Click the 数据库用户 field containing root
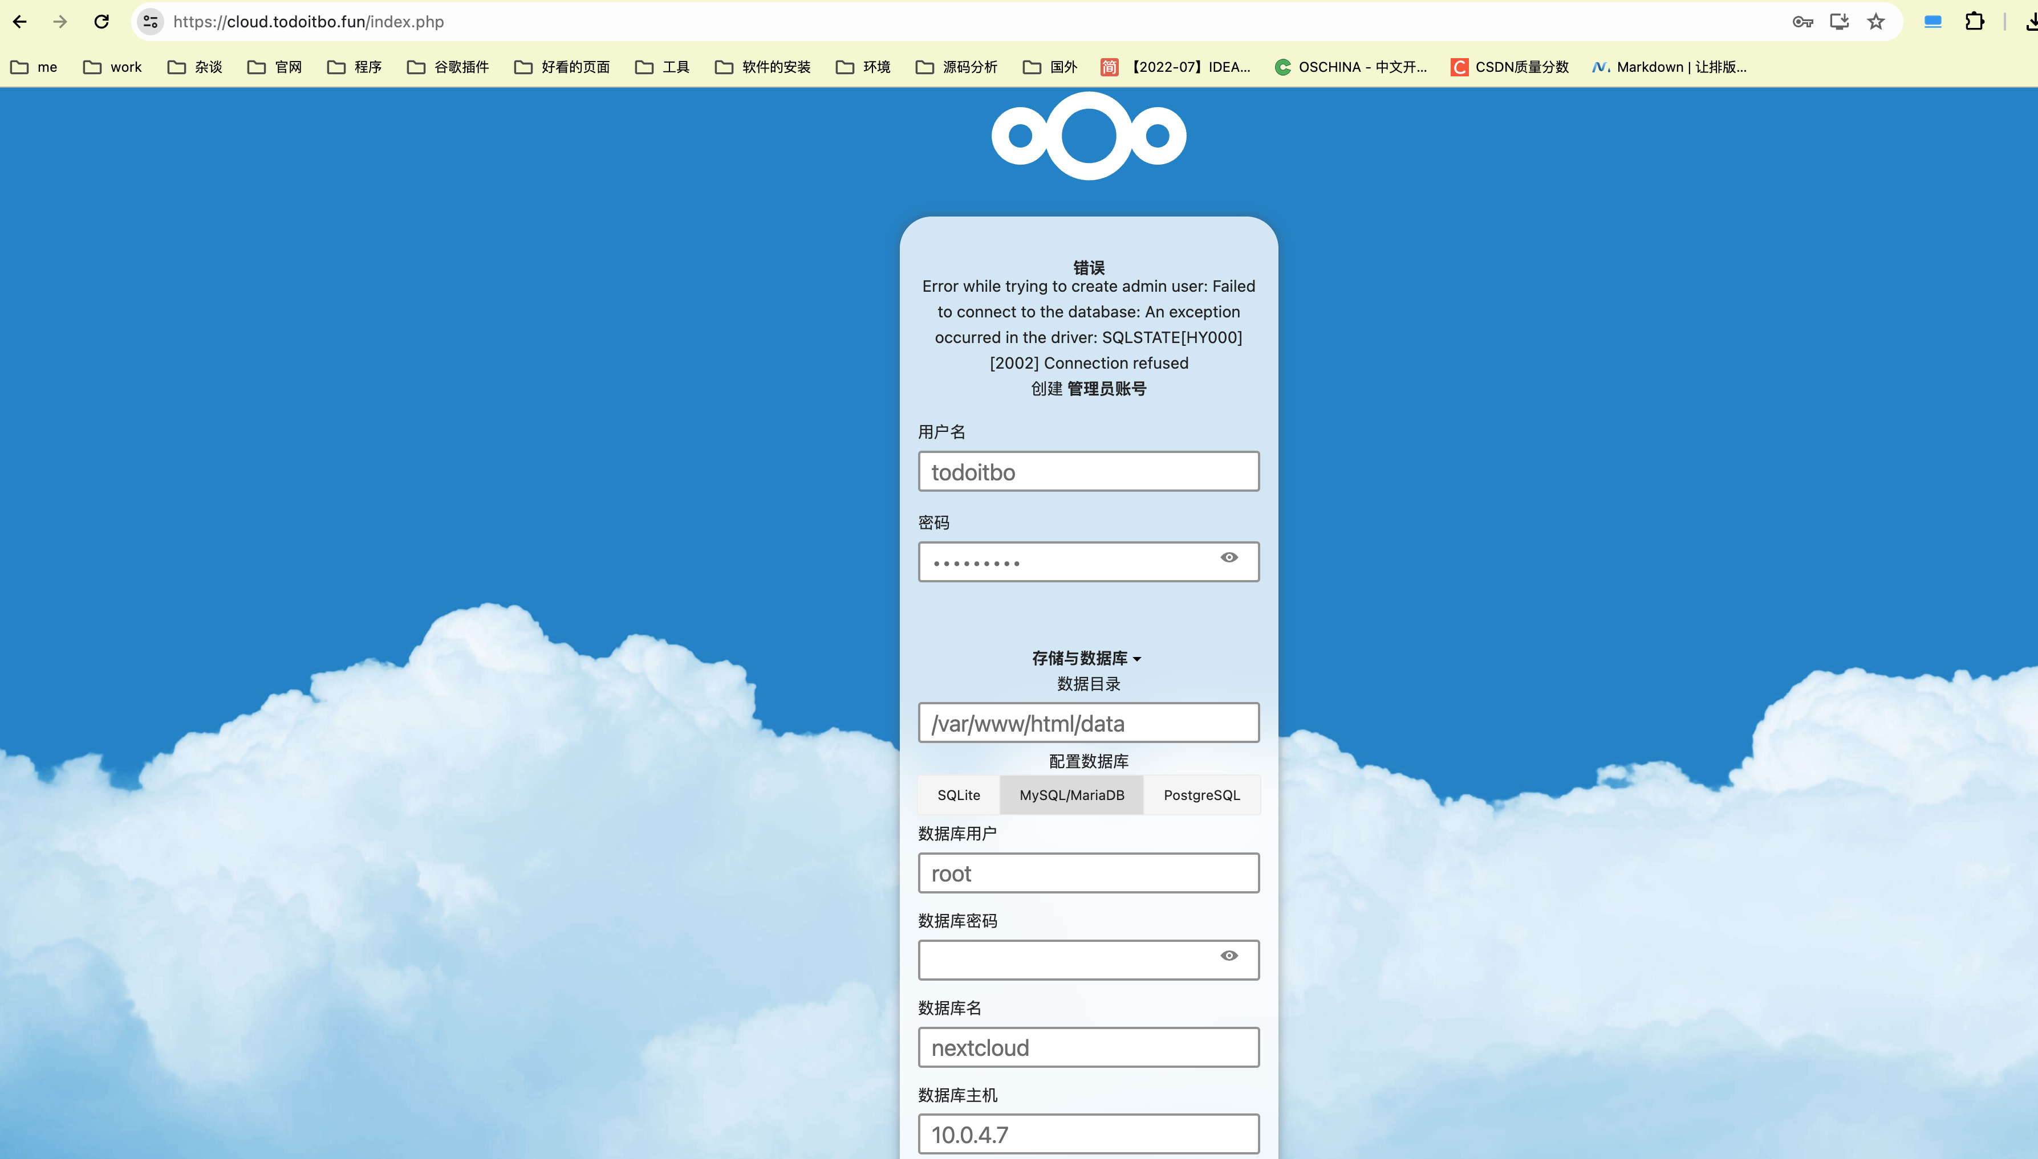The image size is (2038, 1159). point(1089,873)
